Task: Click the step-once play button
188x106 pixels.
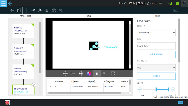Action: coord(105,73)
